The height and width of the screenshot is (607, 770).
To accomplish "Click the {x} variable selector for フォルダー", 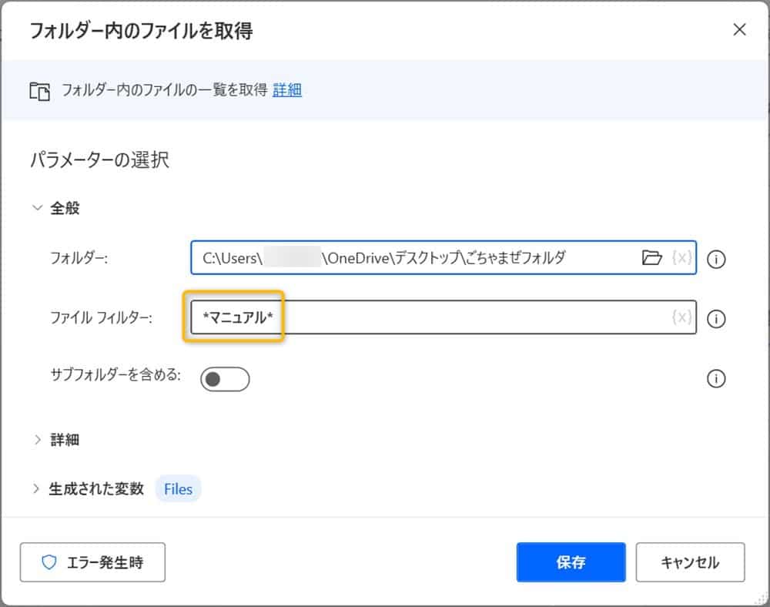I will [682, 259].
